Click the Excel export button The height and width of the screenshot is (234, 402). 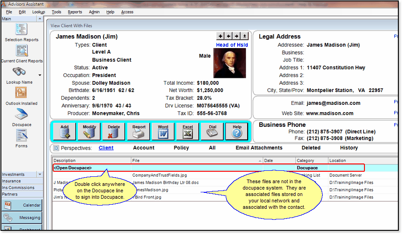click(187, 131)
